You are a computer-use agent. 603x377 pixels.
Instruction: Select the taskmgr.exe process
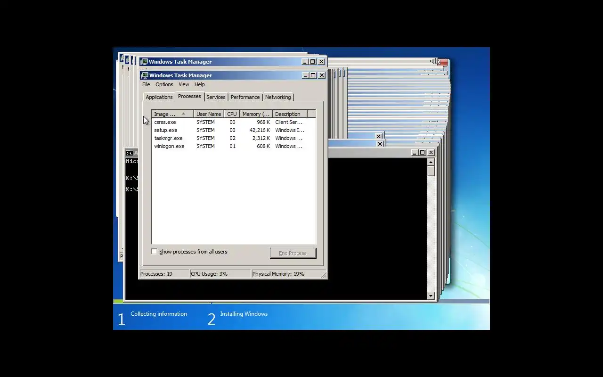pos(233,138)
